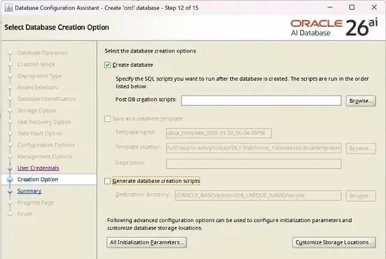Browse for scripts destination directory
This screenshot has width=386, height=259.
pos(361,196)
